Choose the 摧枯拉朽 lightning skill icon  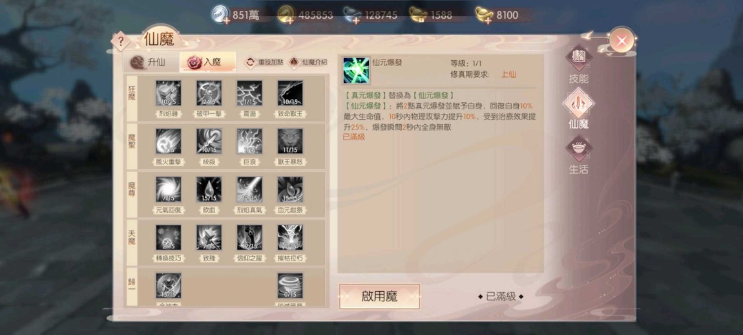[290, 237]
